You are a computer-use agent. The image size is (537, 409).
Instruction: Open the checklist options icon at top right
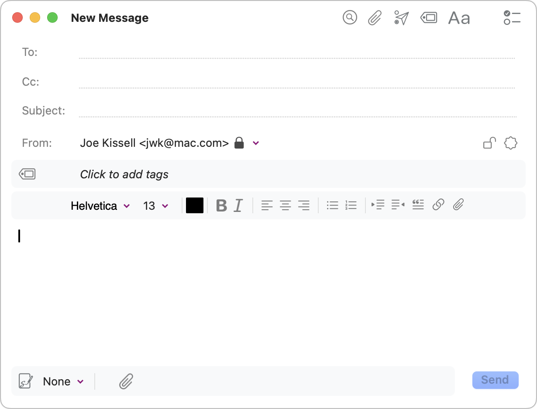[x=512, y=18]
